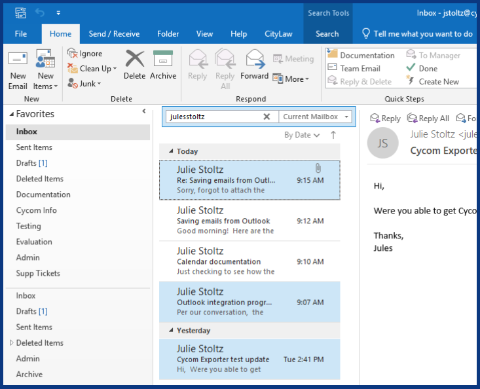Image resolution: width=480 pixels, height=389 pixels.
Task: Open the By Date sort dropdown
Action: tap(302, 135)
